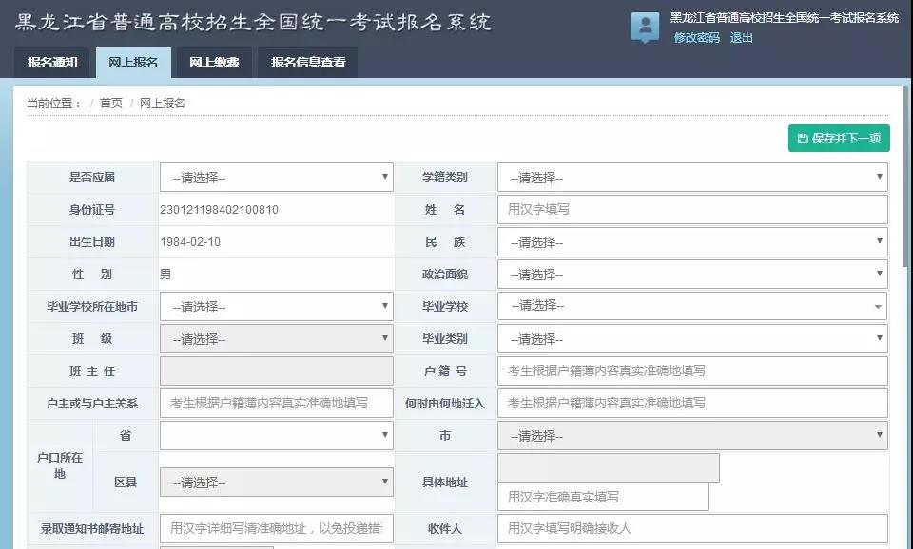913x549 pixels.
Task: Expand the 毕业学校所在地市 dropdown
Action: pyautogui.click(x=276, y=306)
